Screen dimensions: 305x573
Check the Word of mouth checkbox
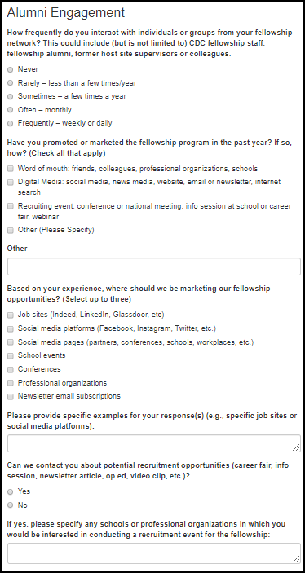point(11,169)
